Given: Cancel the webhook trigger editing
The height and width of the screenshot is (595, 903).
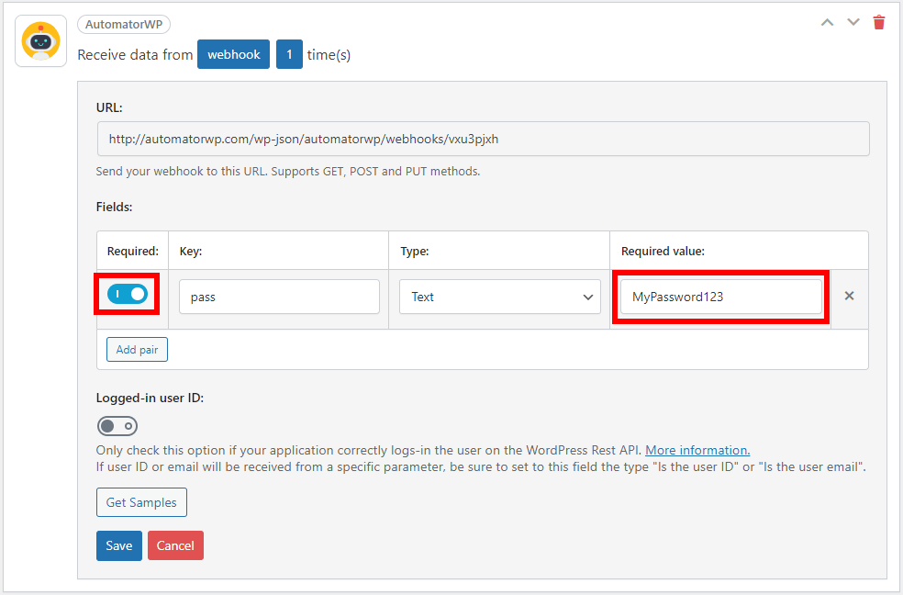Looking at the screenshot, I should click(175, 545).
